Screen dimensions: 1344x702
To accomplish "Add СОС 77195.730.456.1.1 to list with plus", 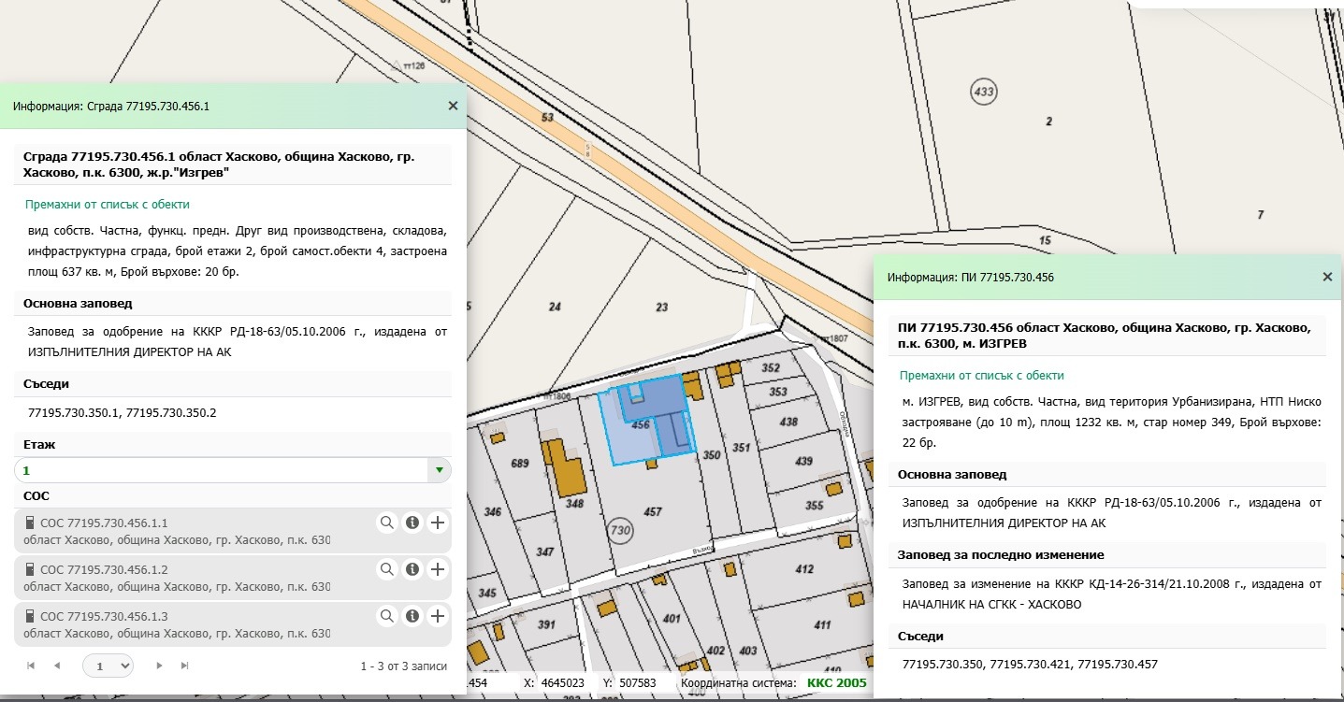I will click(437, 523).
